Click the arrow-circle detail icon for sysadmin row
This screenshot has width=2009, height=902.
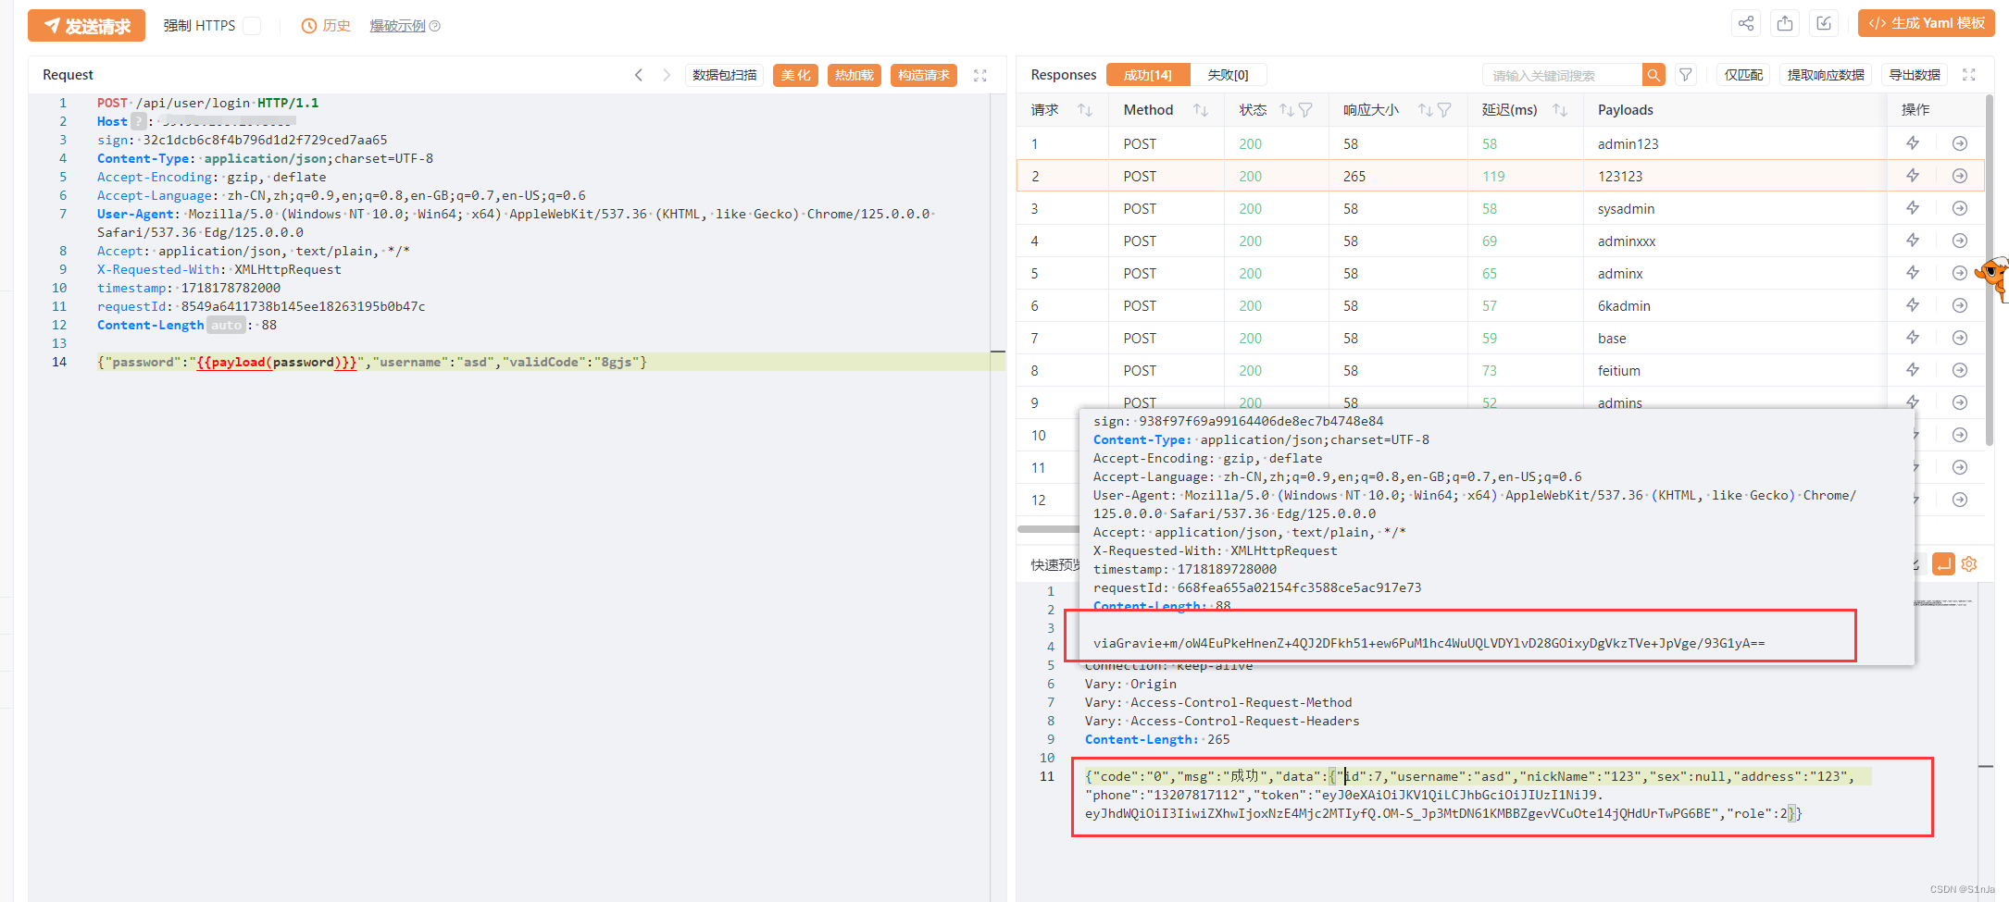[1960, 208]
